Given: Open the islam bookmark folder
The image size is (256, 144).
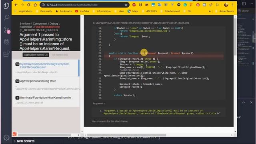Looking at the screenshot, I should [120, 11].
